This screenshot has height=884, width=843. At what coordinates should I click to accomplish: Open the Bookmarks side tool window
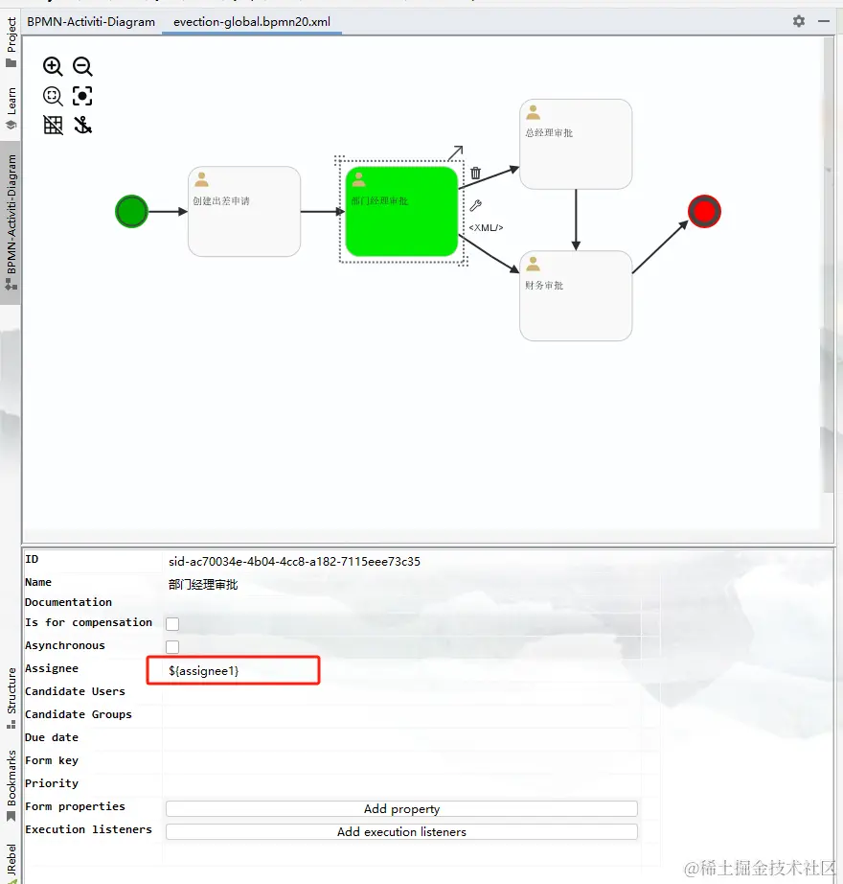[x=11, y=785]
